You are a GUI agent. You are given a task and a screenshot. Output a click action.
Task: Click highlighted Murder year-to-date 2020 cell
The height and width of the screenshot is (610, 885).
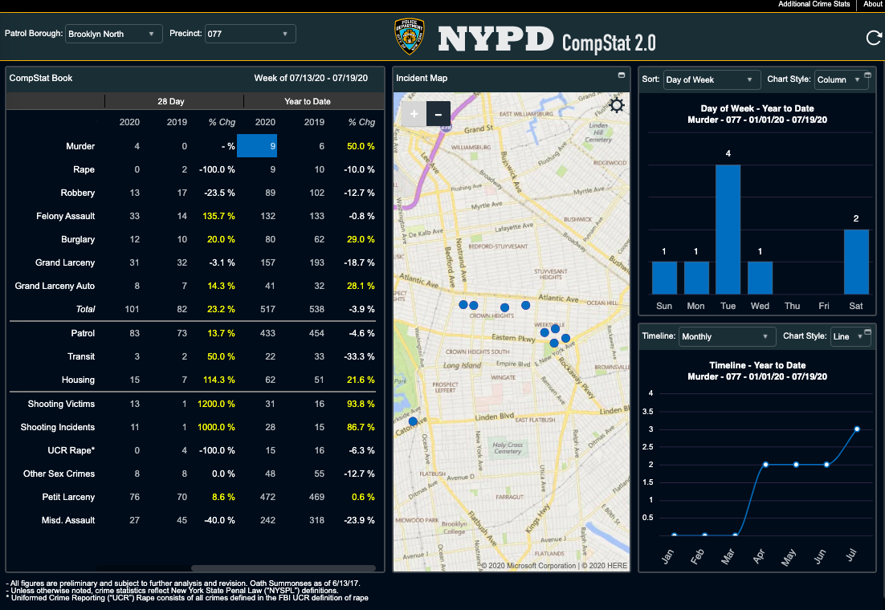(x=257, y=146)
